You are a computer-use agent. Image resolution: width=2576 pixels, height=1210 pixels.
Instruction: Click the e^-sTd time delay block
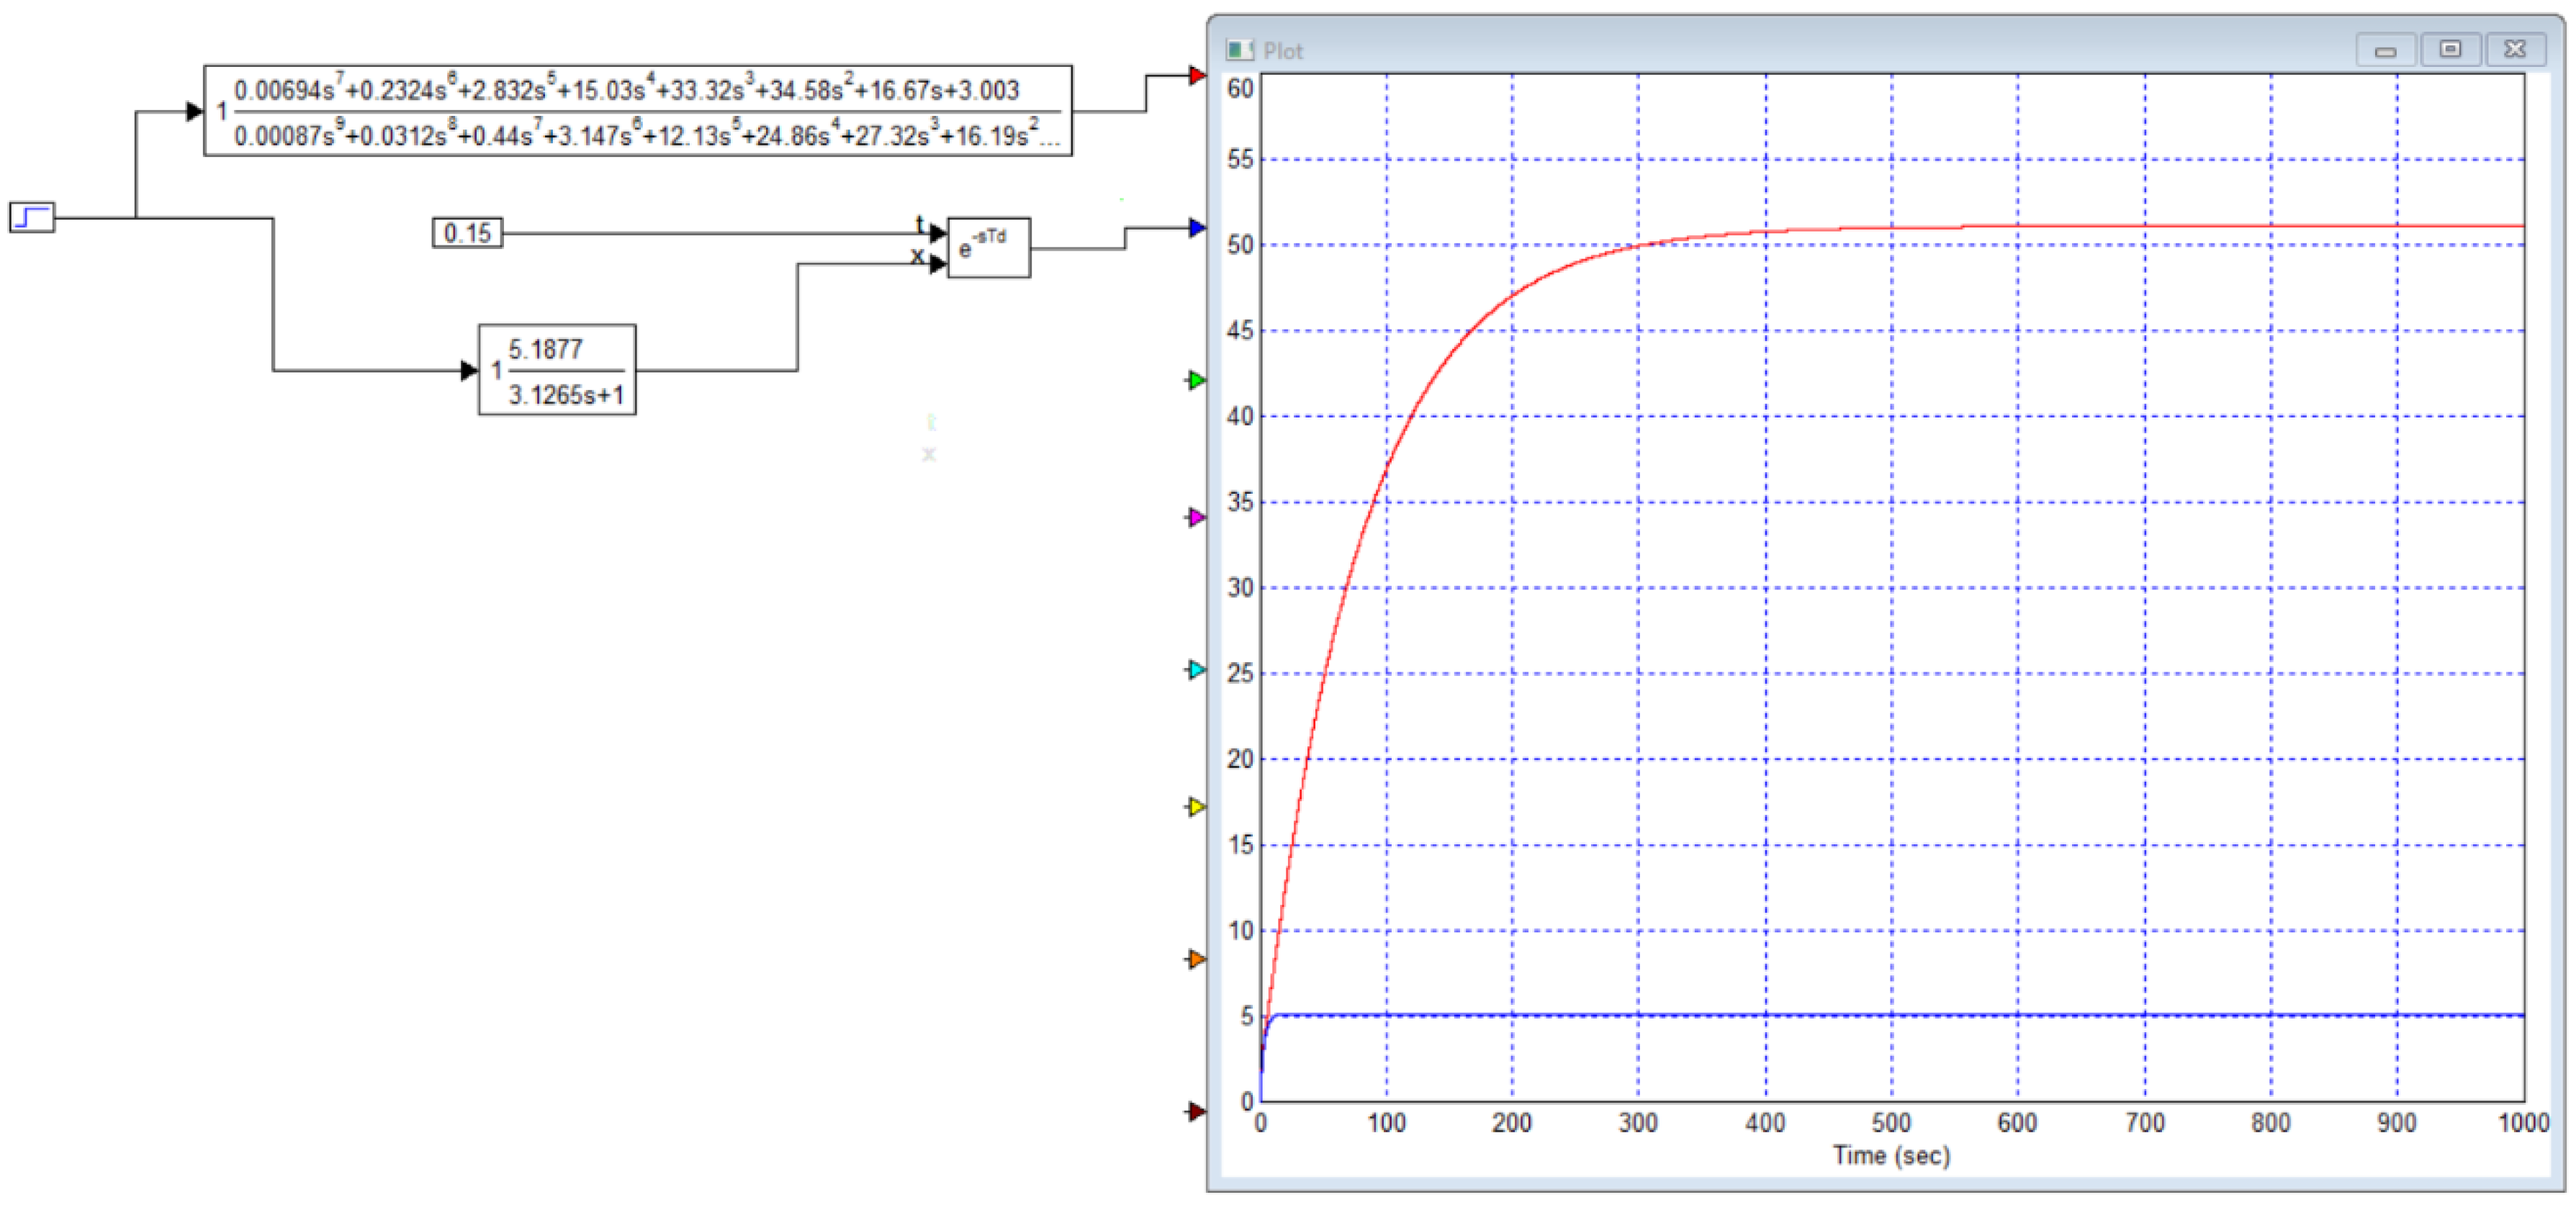tap(988, 247)
